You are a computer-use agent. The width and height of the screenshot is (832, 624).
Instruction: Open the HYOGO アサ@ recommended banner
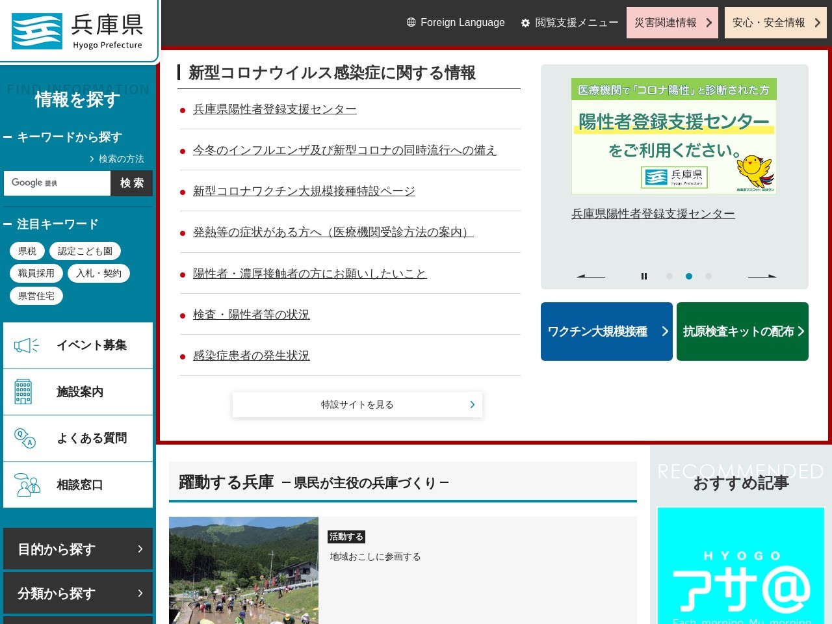coord(741,565)
